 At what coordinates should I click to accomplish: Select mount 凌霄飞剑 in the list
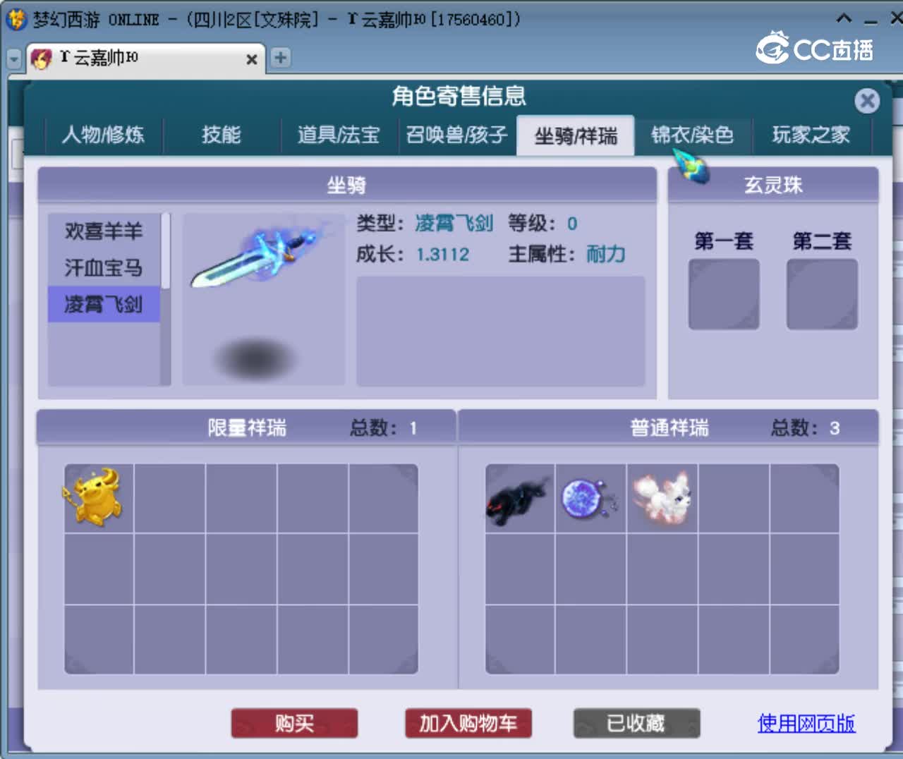[x=104, y=304]
